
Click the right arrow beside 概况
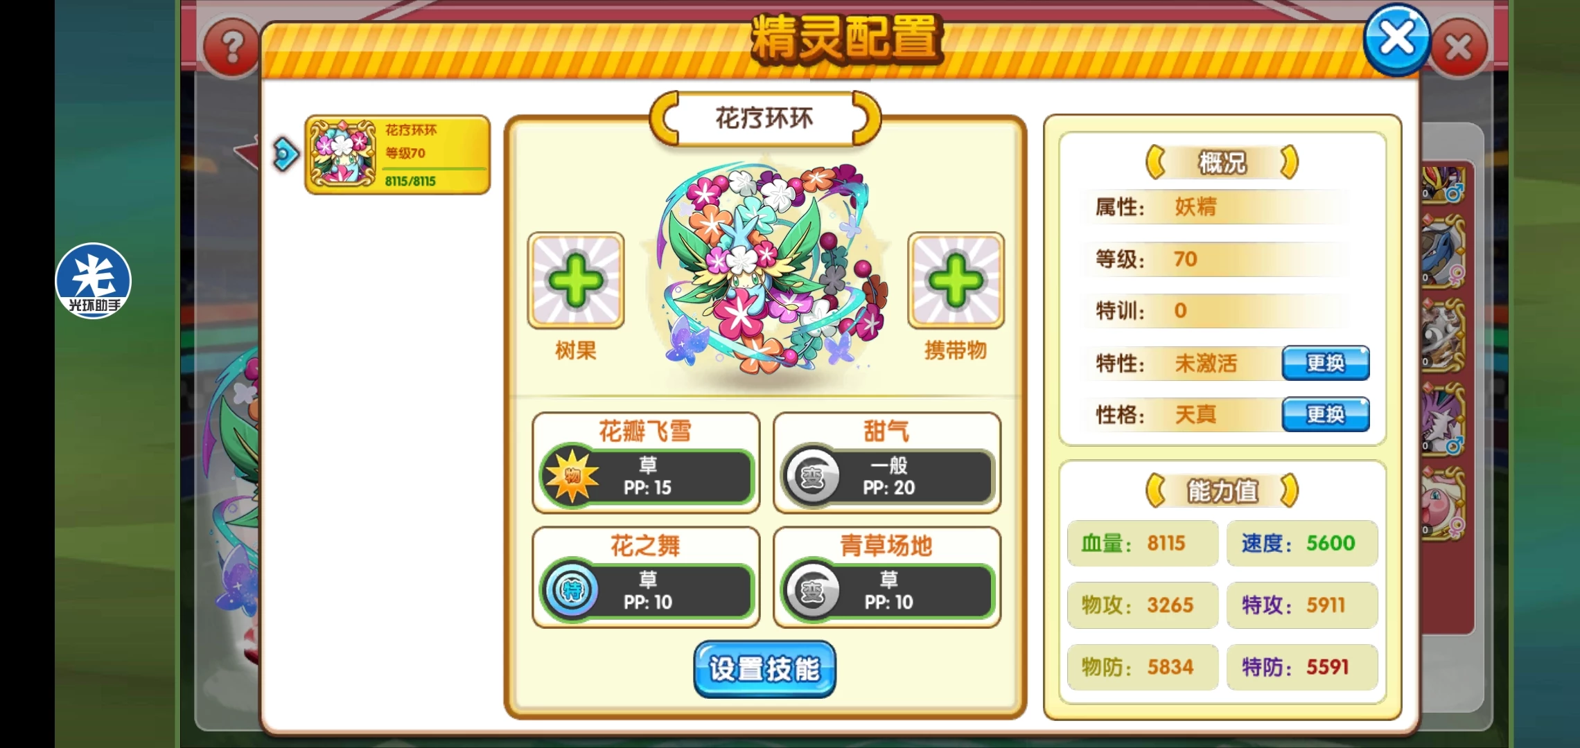coord(1288,163)
